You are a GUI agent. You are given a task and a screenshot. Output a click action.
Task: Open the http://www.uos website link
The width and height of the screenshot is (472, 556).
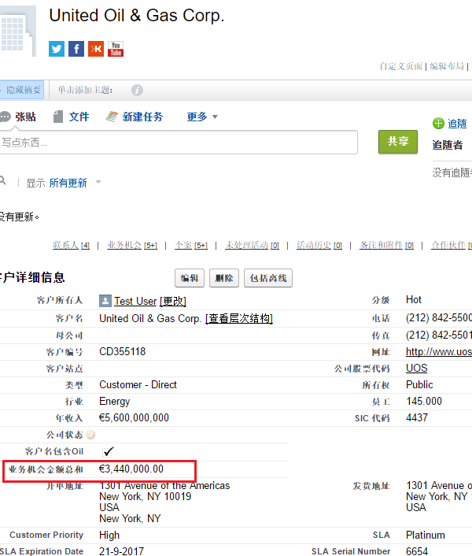(x=439, y=351)
